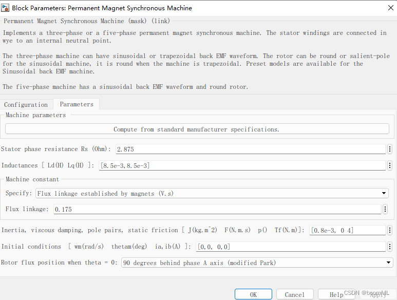397x300 pixels.
Task: Click the 'Stator phase resistance Rs (Ohm):' label
Action: (x=55, y=149)
